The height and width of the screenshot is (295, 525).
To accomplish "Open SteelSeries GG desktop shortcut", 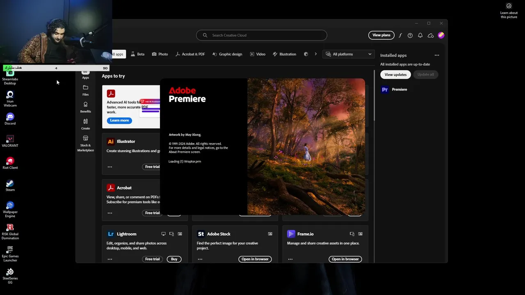I will [10, 276].
